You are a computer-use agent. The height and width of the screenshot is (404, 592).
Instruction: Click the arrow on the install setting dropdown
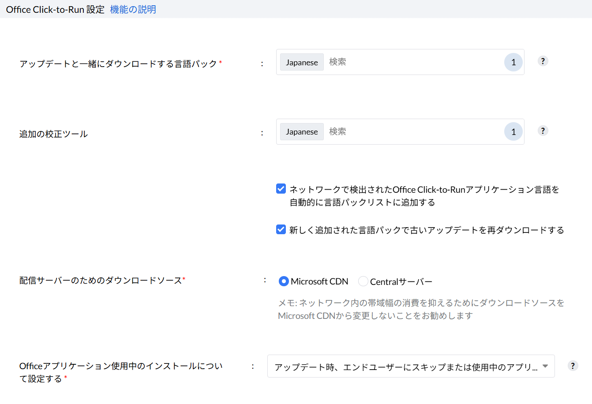pyautogui.click(x=545, y=366)
